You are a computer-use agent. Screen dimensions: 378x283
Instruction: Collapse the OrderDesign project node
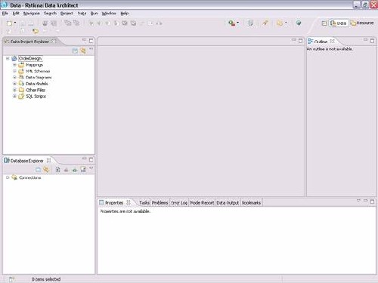click(x=8, y=58)
